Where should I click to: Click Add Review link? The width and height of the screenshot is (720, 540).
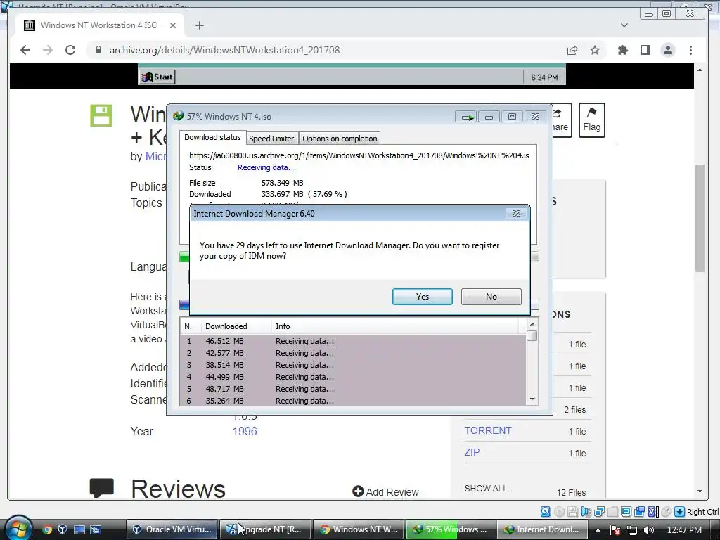[x=386, y=491]
